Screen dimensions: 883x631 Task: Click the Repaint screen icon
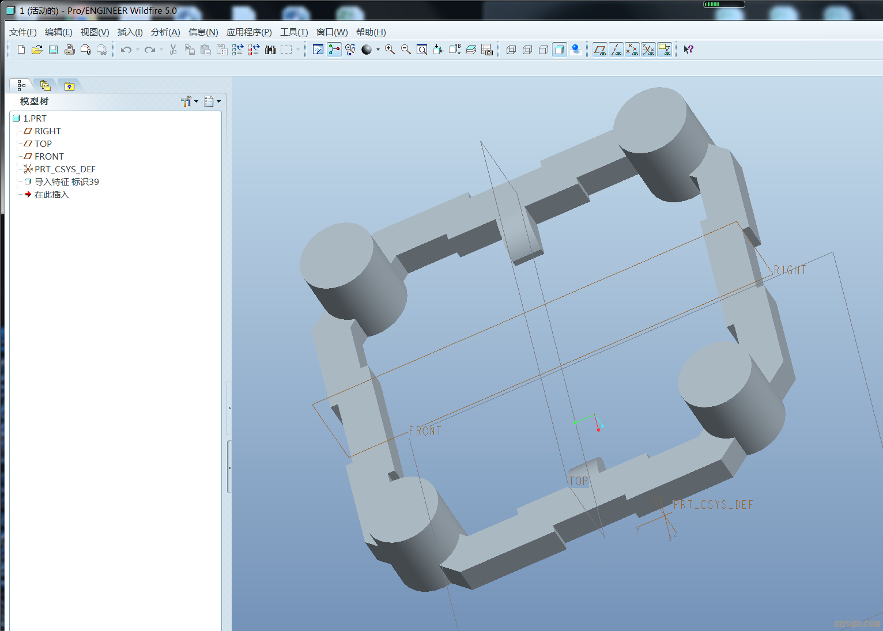point(318,50)
